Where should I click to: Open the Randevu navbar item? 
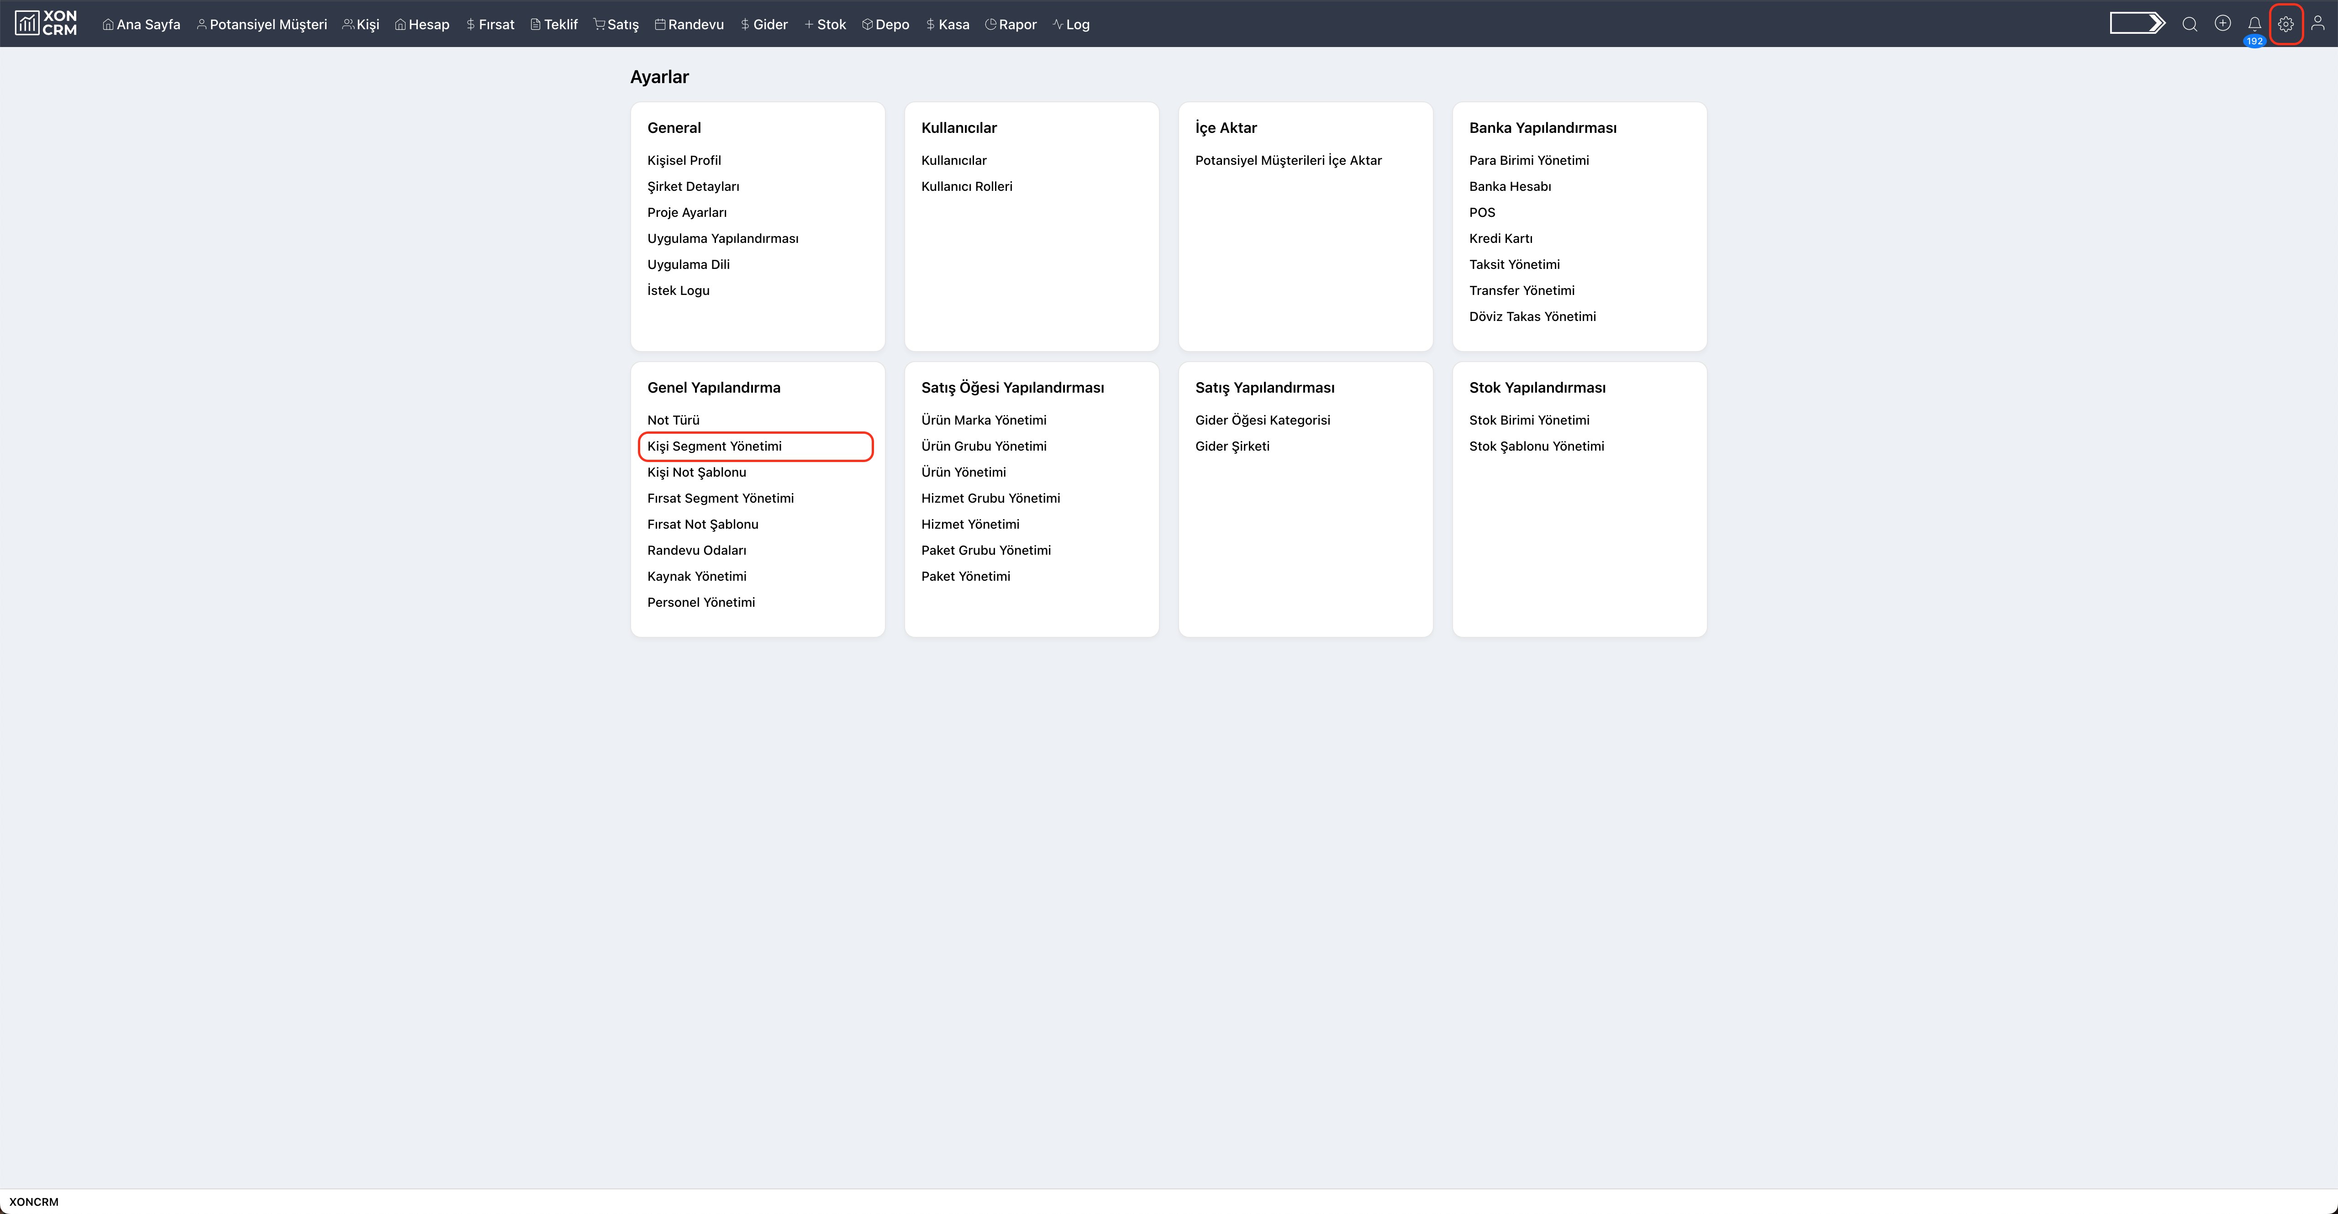tap(689, 25)
